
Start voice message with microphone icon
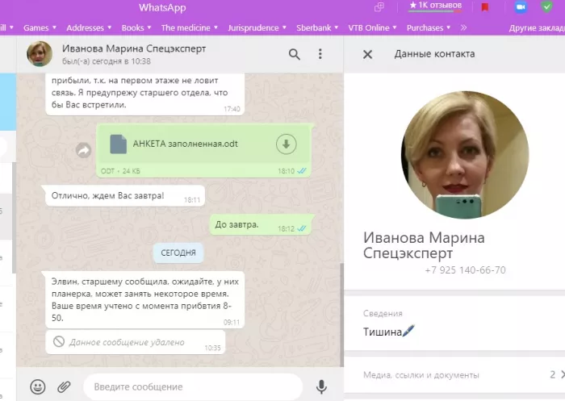321,386
